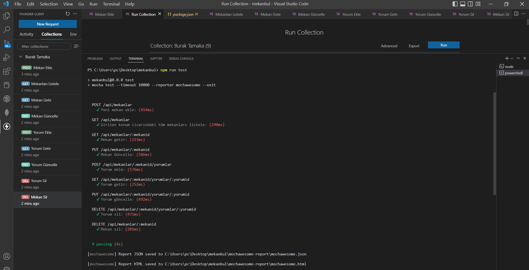Select the node terminal session

509,66
